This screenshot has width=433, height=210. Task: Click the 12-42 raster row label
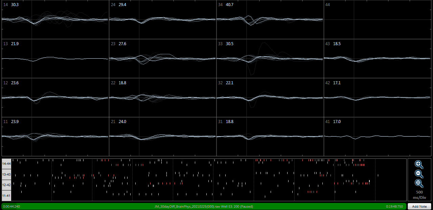pyautogui.click(x=6, y=185)
